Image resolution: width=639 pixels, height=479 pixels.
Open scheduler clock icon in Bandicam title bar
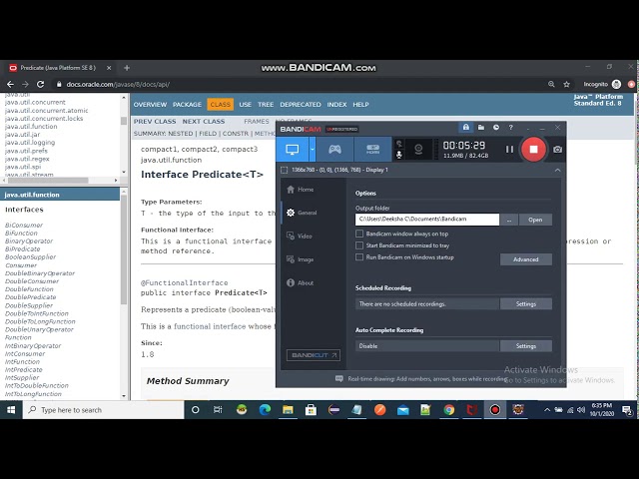tap(496, 128)
